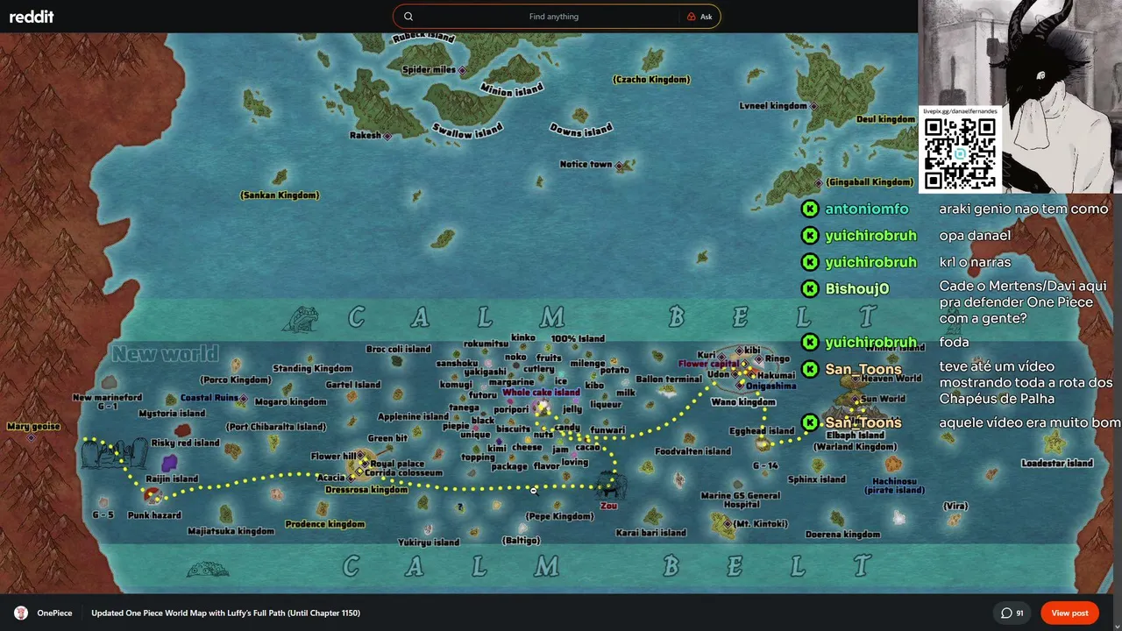Click the Flower capital label
The height and width of the screenshot is (631, 1122).
708,364
